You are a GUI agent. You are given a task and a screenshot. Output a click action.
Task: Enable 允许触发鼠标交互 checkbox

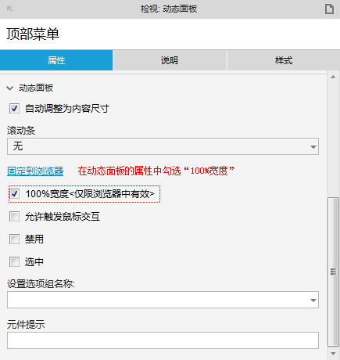(14, 217)
